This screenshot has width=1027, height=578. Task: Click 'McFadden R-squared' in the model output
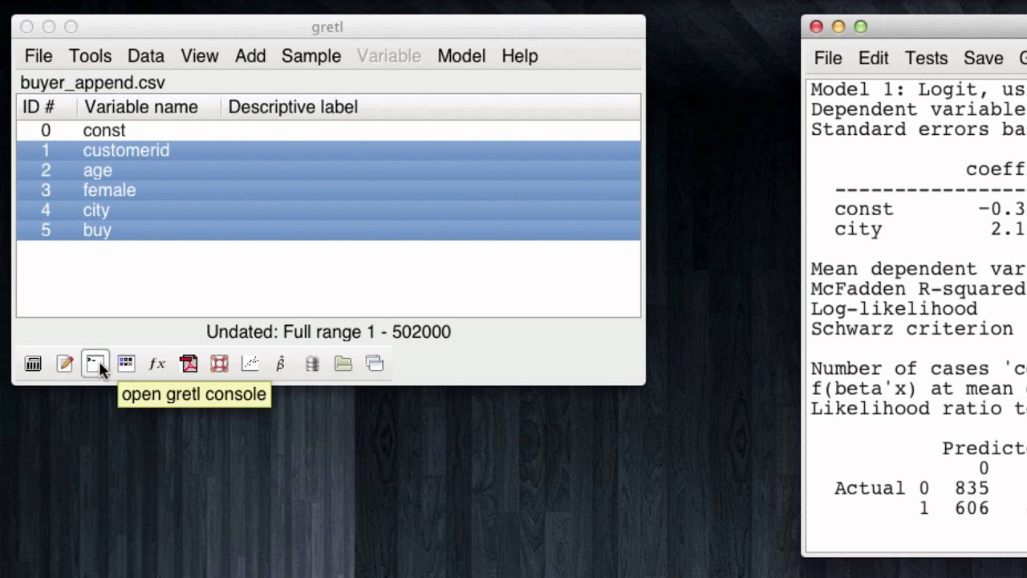(918, 289)
